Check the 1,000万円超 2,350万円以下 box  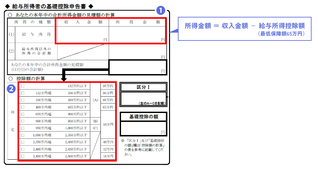(23, 135)
